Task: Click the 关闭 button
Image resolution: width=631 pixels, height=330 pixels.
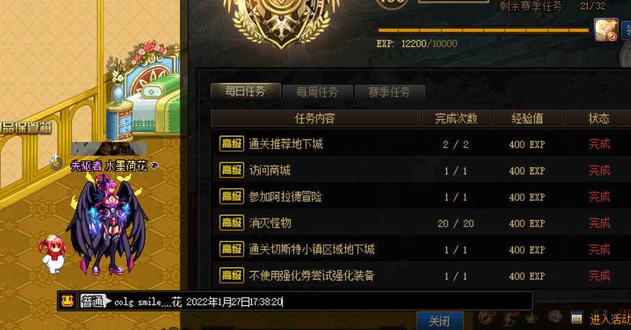Action: pyautogui.click(x=439, y=321)
